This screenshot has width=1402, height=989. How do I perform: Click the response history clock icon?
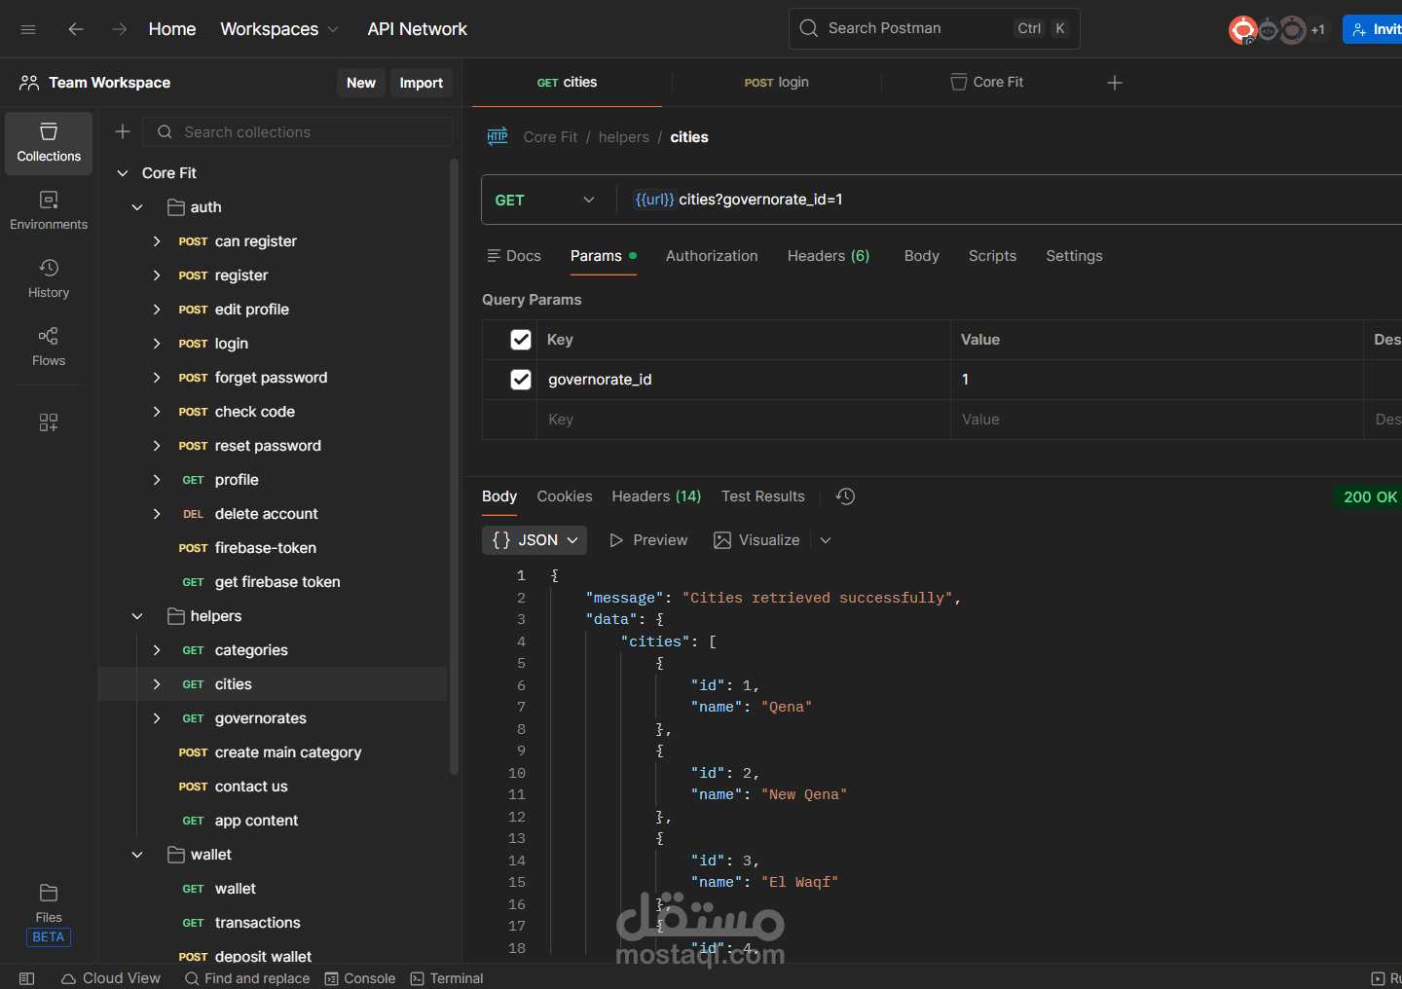tap(845, 496)
